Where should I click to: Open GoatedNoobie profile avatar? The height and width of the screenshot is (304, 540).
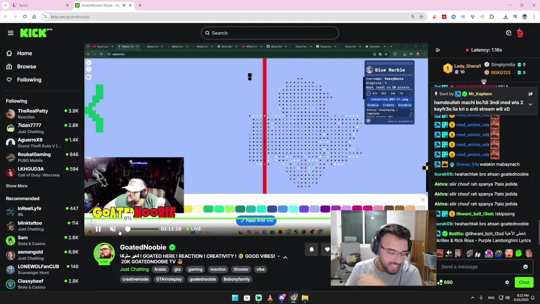tap(104, 254)
